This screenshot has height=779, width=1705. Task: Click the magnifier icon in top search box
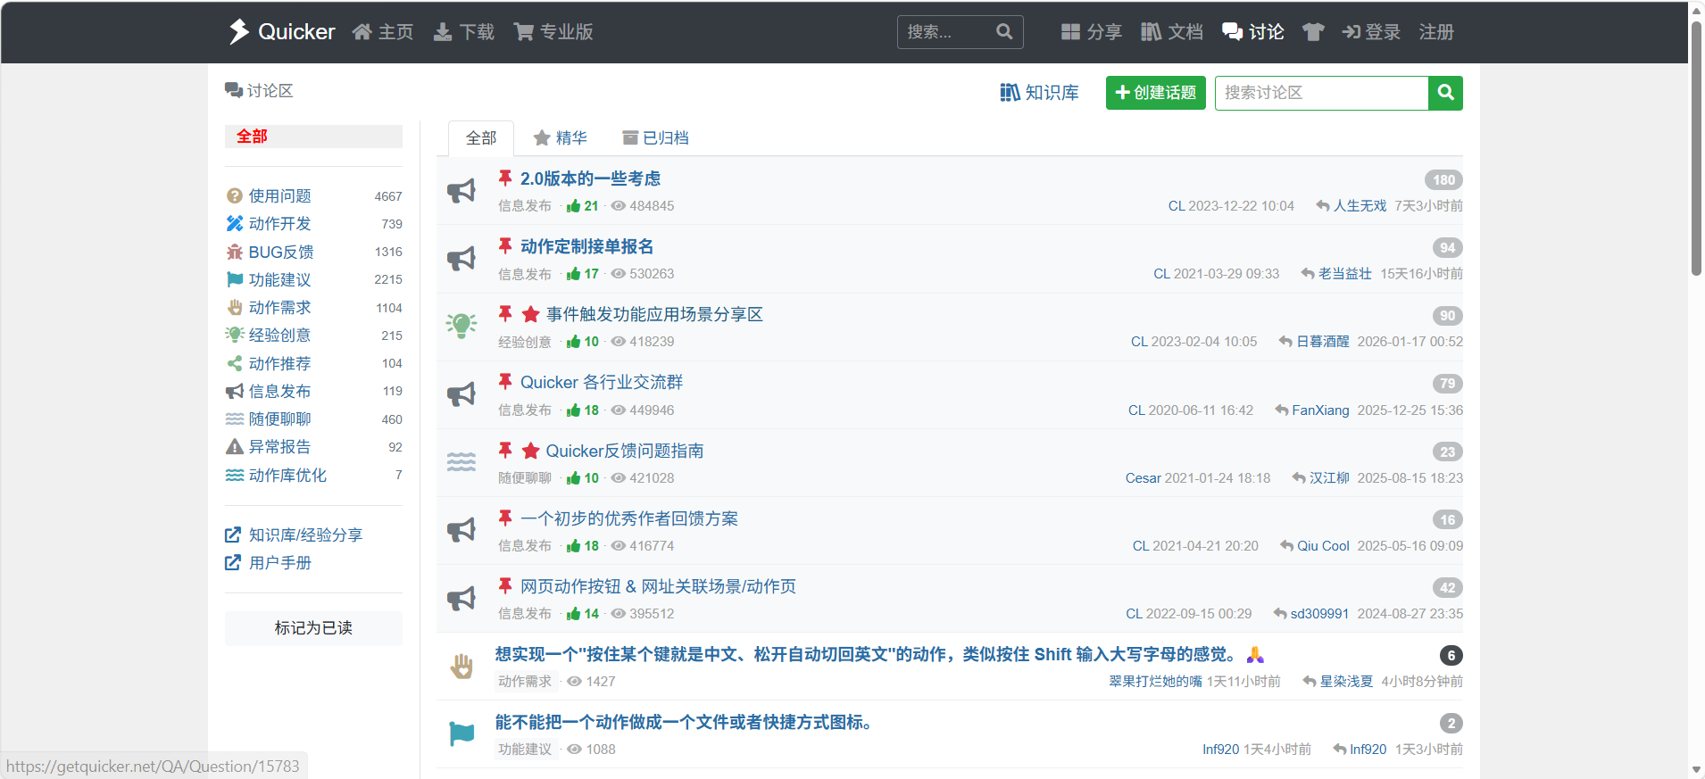[x=1004, y=32]
